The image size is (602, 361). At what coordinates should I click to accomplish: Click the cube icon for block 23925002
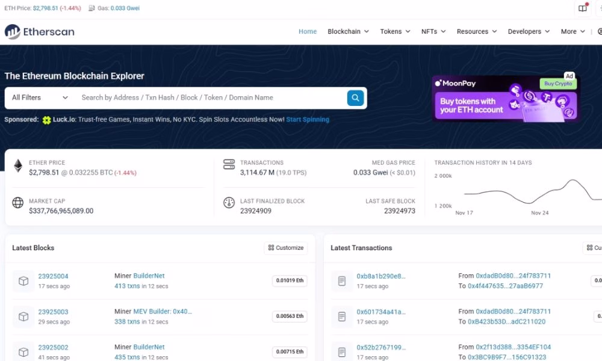point(23,352)
